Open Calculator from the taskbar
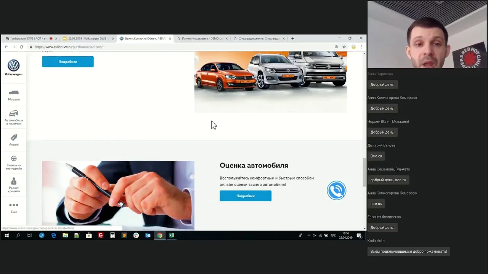The width and height of the screenshot is (488, 274). point(112,236)
